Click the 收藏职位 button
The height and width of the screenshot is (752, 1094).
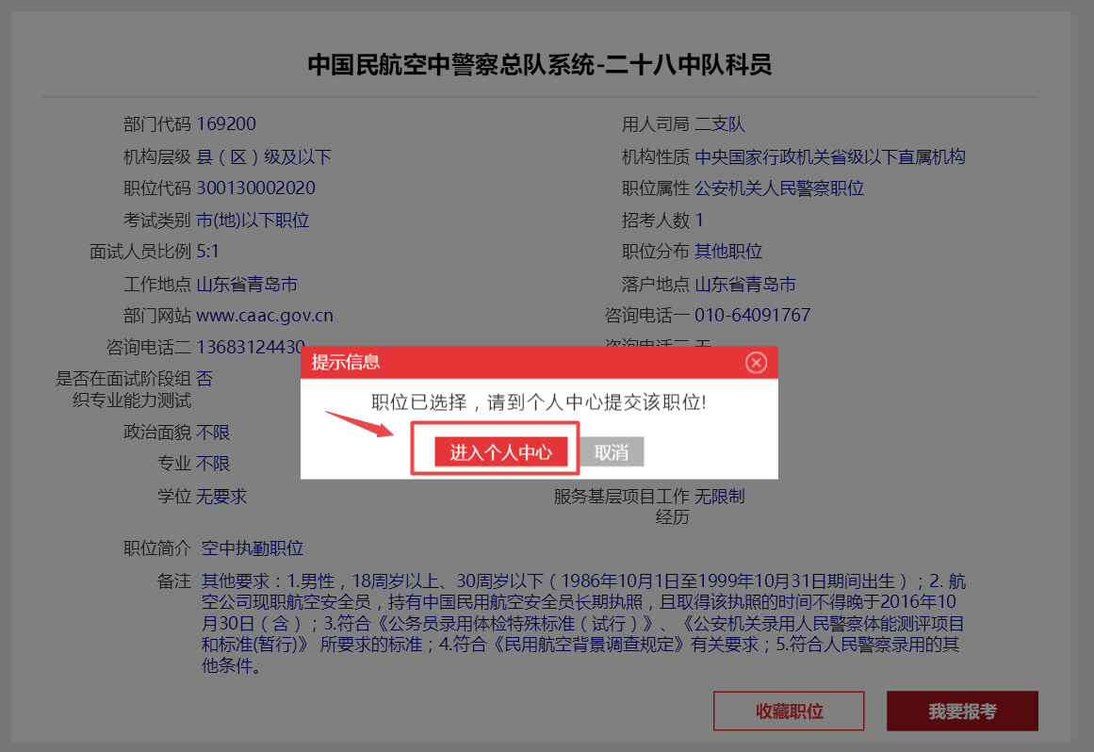tap(789, 711)
